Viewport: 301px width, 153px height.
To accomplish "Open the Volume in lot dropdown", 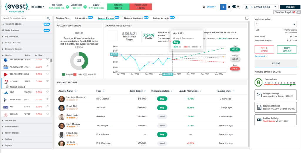I will [x=275, y=24].
